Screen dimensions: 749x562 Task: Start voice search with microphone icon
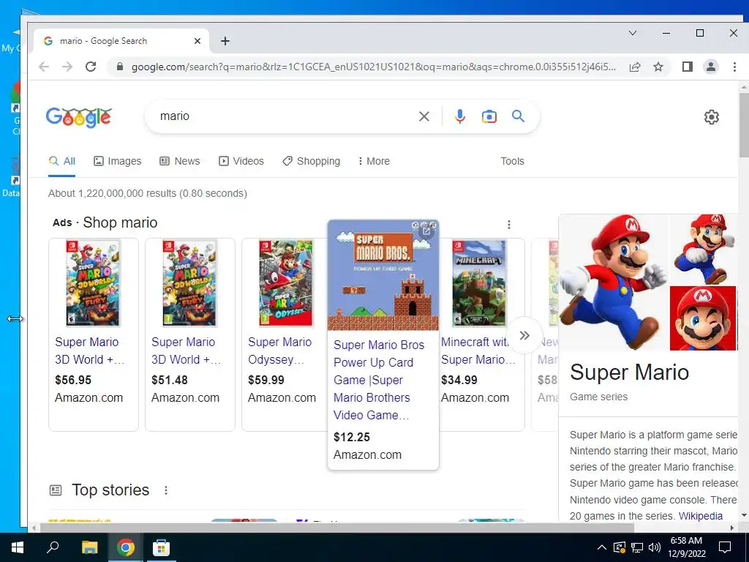[459, 116]
